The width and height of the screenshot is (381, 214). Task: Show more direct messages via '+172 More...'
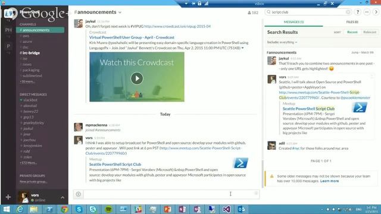[x=28, y=163]
